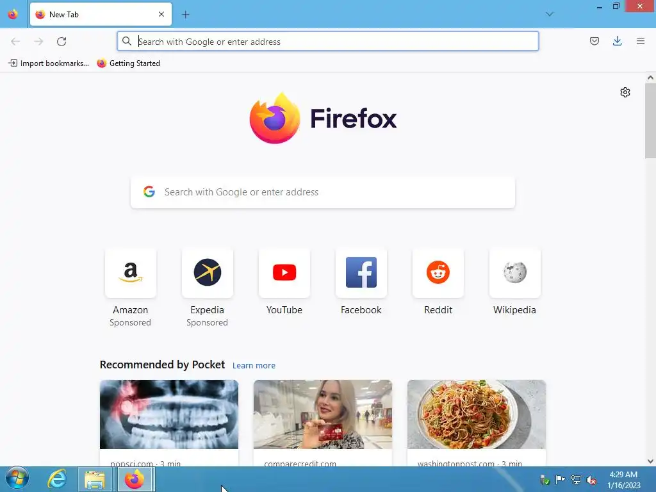Open the Save to Pocket icon

tap(594, 41)
